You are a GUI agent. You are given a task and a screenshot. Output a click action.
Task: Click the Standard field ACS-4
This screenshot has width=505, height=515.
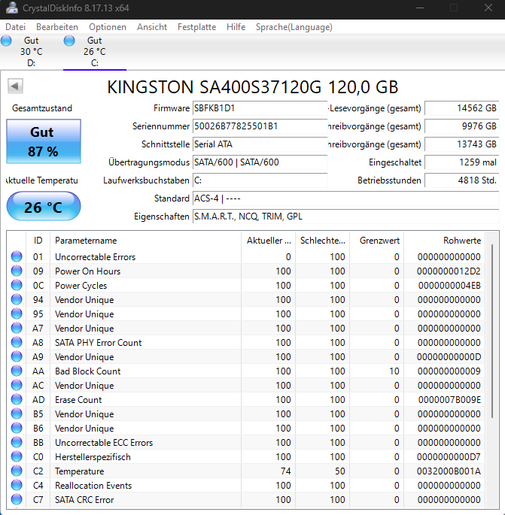(346, 198)
